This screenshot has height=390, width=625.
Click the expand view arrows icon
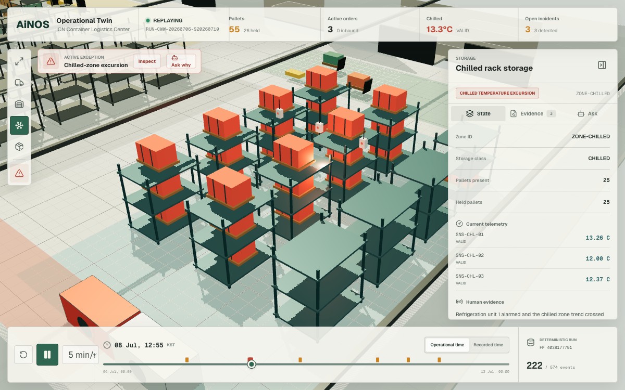(19, 61)
